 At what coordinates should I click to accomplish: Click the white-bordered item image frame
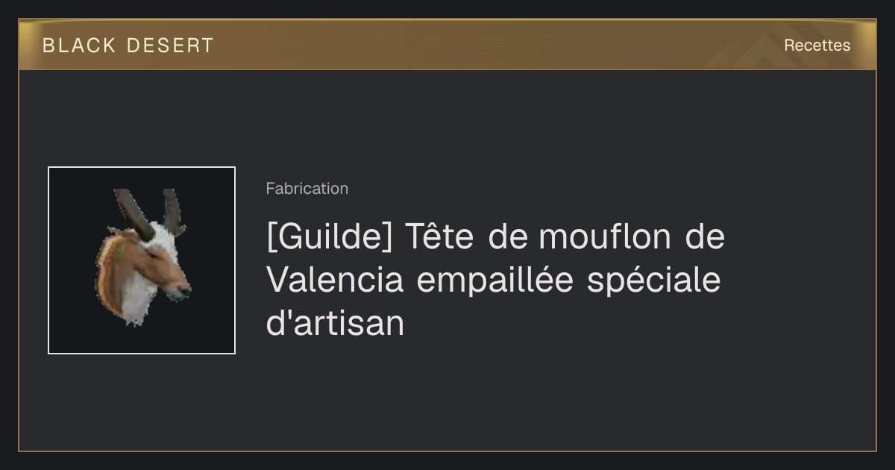(142, 260)
